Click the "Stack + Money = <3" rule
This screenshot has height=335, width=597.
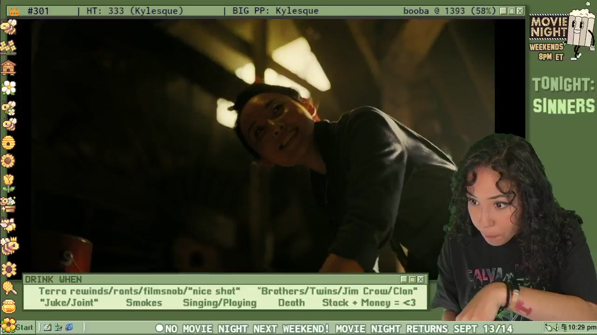click(369, 303)
